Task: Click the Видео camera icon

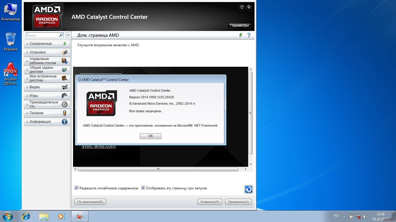Action: pos(64,87)
